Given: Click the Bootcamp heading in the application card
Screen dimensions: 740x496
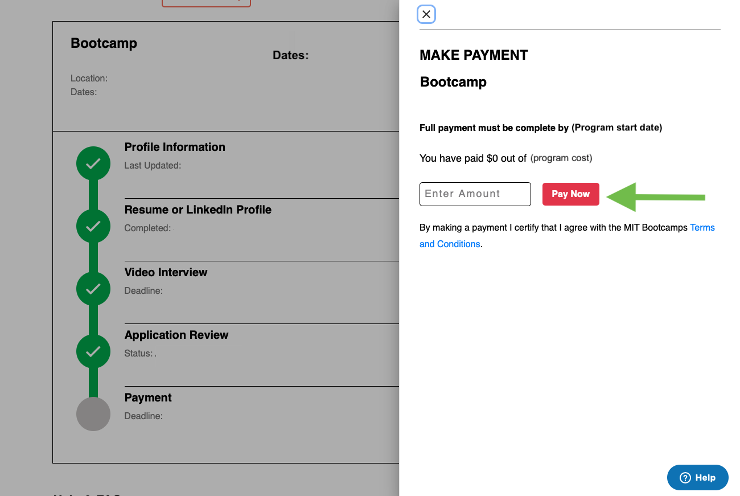Looking at the screenshot, I should tap(104, 43).
